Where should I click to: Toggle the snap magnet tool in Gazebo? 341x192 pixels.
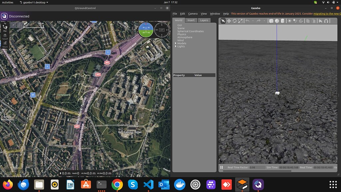click(x=327, y=21)
